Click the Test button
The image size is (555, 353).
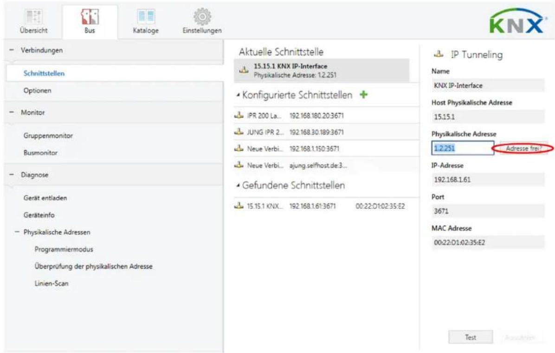471,337
